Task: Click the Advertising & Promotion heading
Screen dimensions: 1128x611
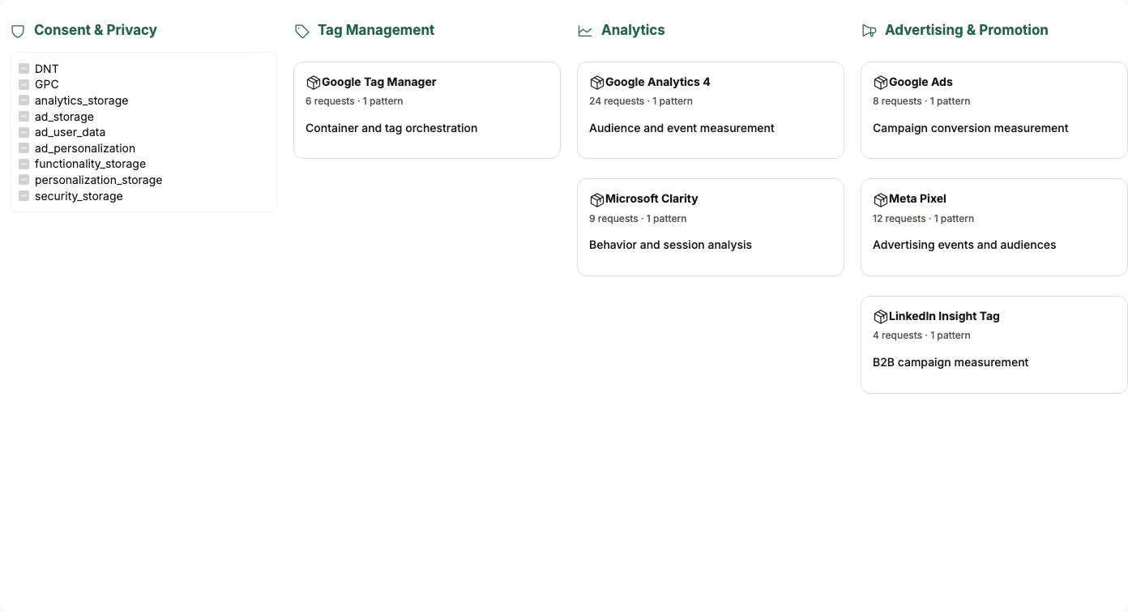Action: click(967, 30)
